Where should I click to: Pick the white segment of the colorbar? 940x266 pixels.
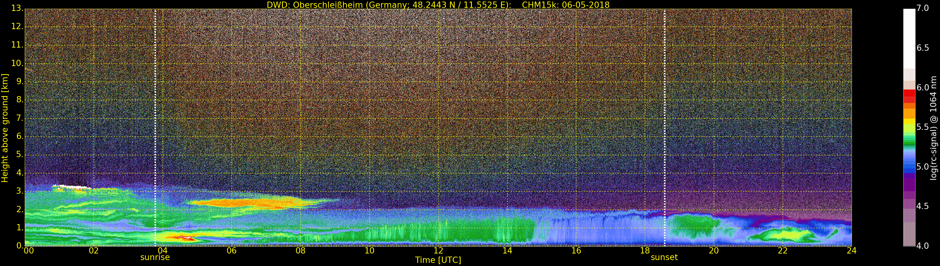tap(909, 38)
